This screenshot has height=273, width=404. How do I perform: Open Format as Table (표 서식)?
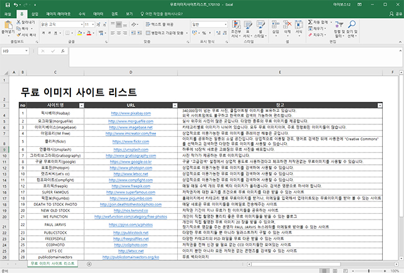tap(247, 29)
